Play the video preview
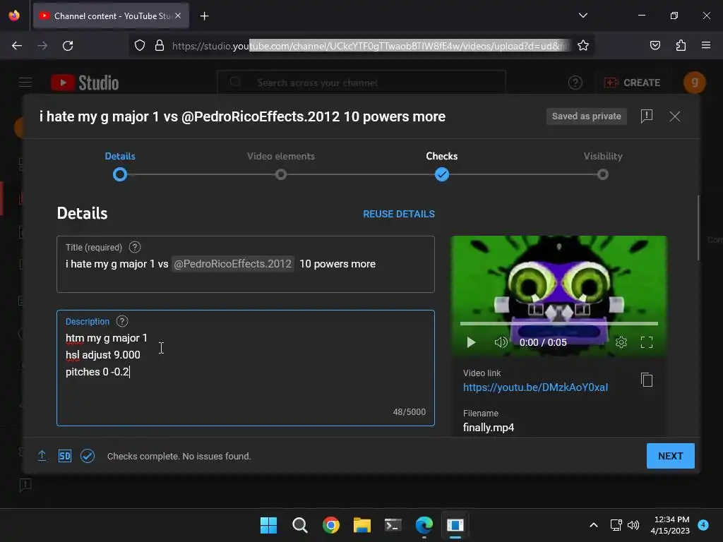 tap(471, 342)
